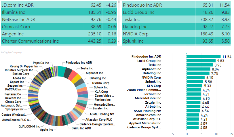Click the KLA Corp donut label

[101, 92]
